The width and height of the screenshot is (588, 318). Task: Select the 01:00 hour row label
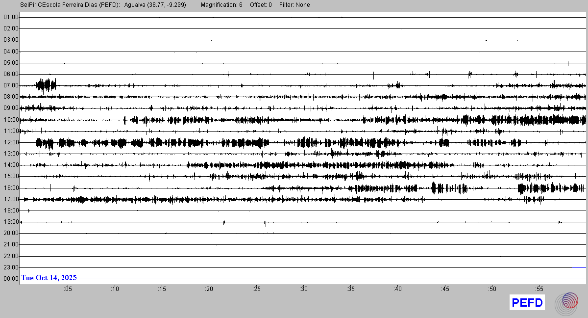point(11,17)
